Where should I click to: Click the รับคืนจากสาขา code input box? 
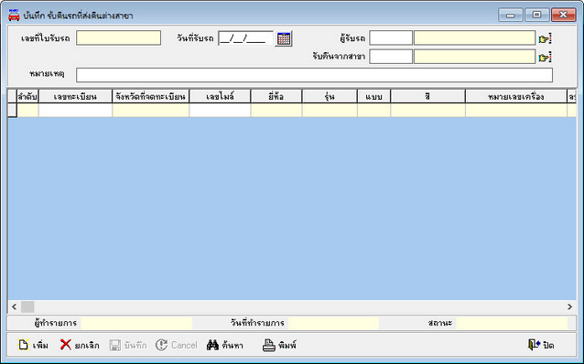coord(391,57)
